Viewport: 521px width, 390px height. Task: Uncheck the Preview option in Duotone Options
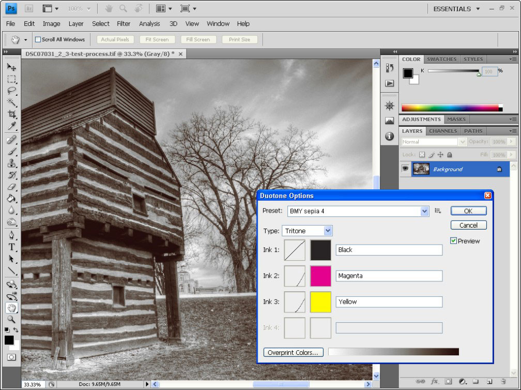tap(454, 241)
